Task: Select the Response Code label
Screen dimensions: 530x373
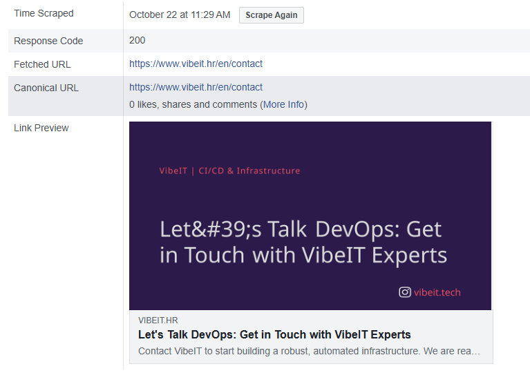Action: pyautogui.click(x=48, y=41)
